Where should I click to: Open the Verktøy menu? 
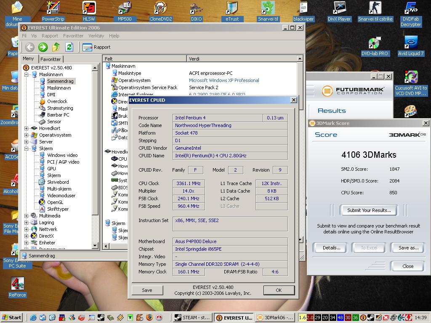pyautogui.click(x=96, y=36)
